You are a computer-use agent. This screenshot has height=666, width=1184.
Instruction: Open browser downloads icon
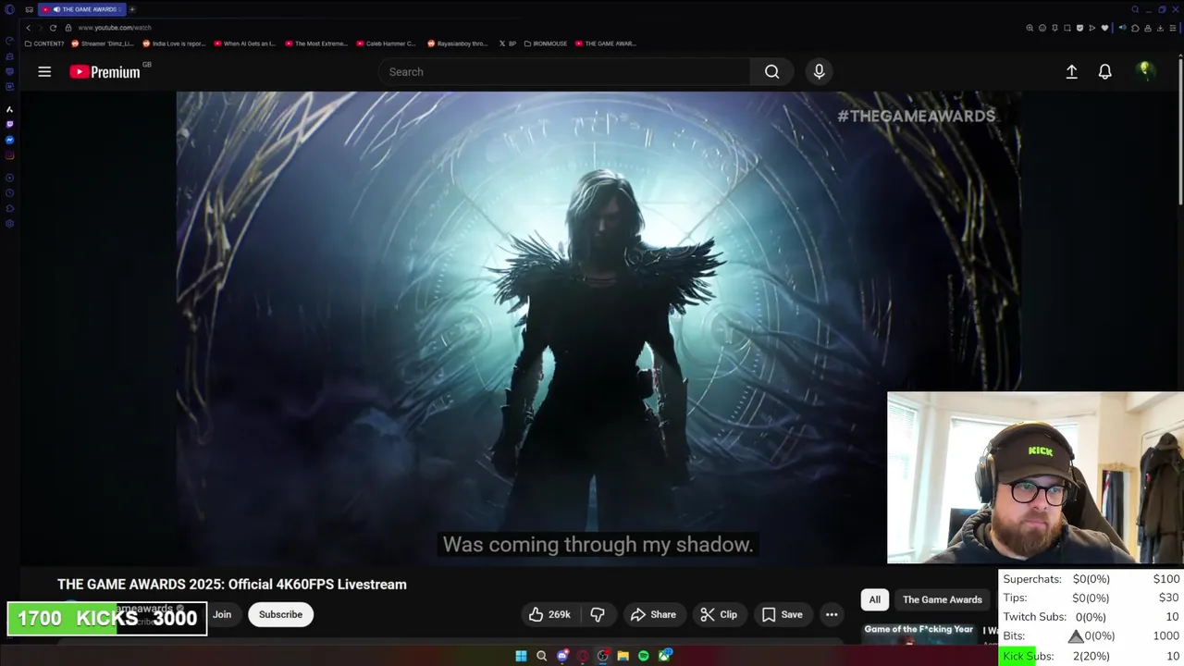point(1160,28)
